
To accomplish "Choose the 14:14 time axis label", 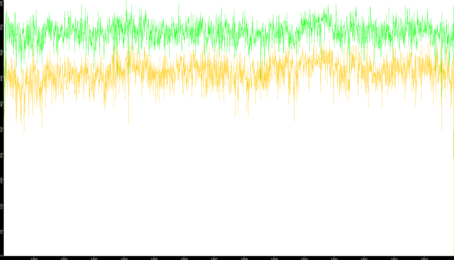I will tap(424, 258).
